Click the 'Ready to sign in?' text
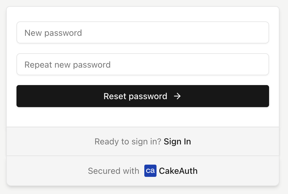Image resolution: width=288 pixels, height=194 pixels. [128, 141]
